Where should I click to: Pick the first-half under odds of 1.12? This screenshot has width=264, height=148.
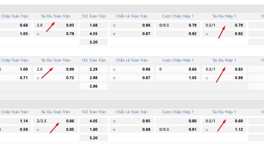(239, 130)
